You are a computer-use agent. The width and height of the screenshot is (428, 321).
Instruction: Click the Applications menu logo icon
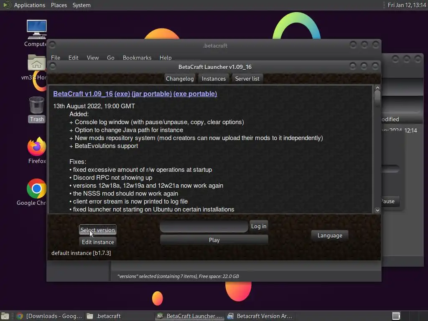click(7, 5)
